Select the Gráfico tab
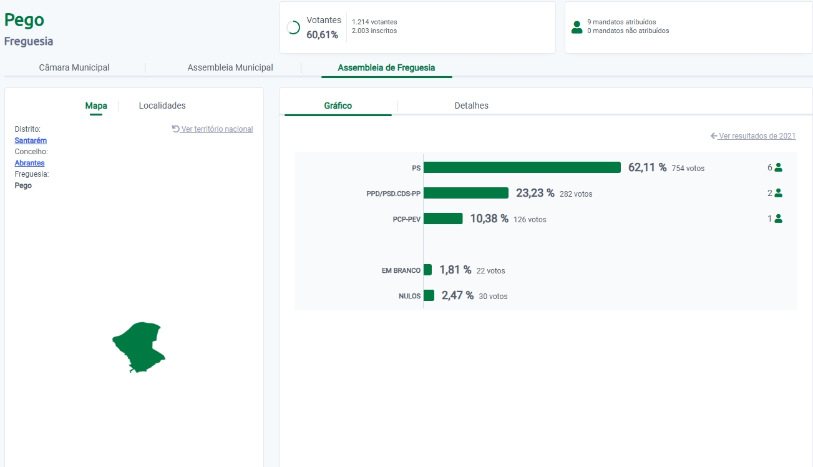The image size is (813, 467). pos(338,106)
